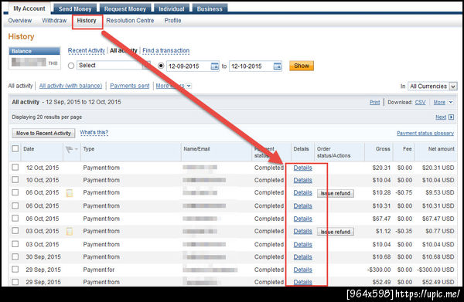Click the "Payment for" type cell

(x=99, y=270)
